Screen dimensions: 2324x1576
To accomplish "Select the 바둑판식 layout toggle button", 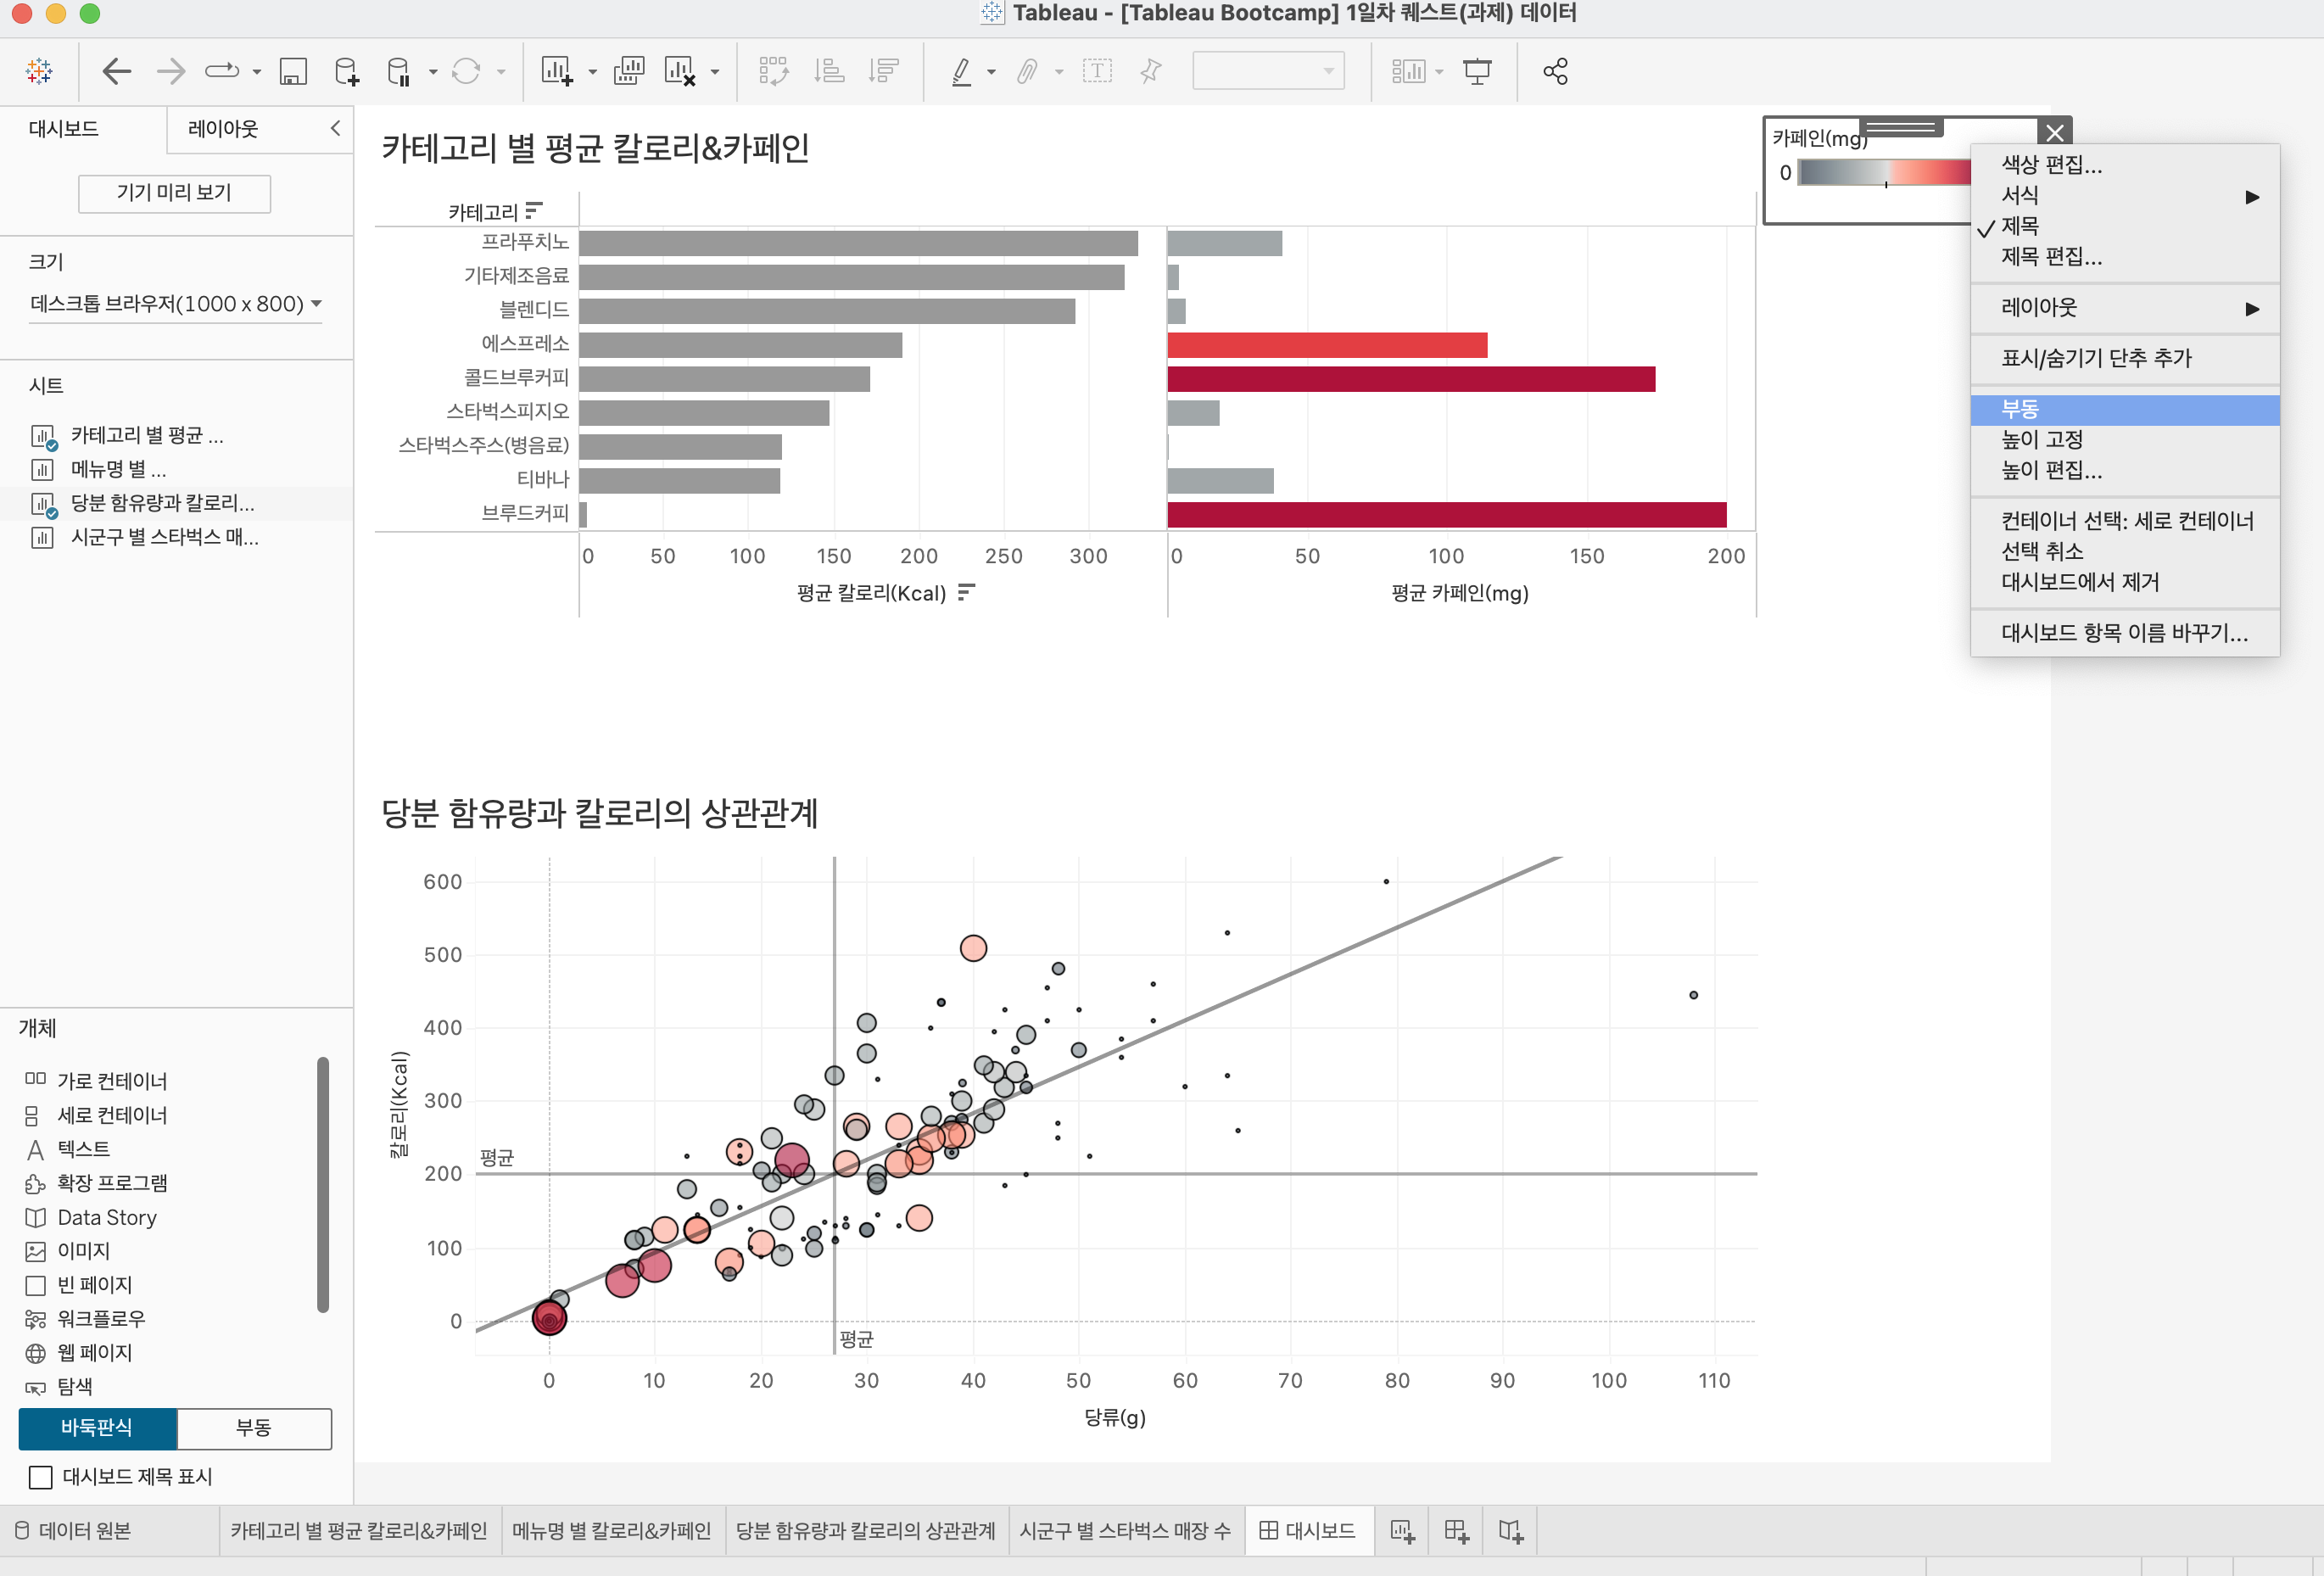I will (97, 1428).
